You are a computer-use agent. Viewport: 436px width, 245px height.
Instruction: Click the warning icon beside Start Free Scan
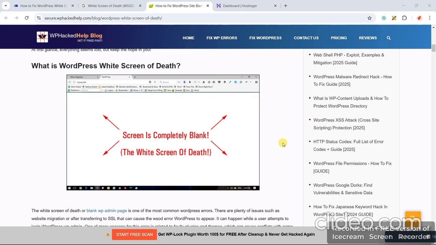click(x=108, y=234)
